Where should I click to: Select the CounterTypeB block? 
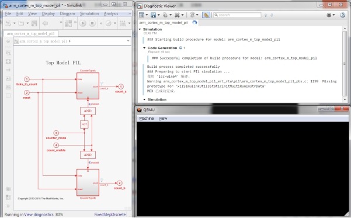(88, 182)
